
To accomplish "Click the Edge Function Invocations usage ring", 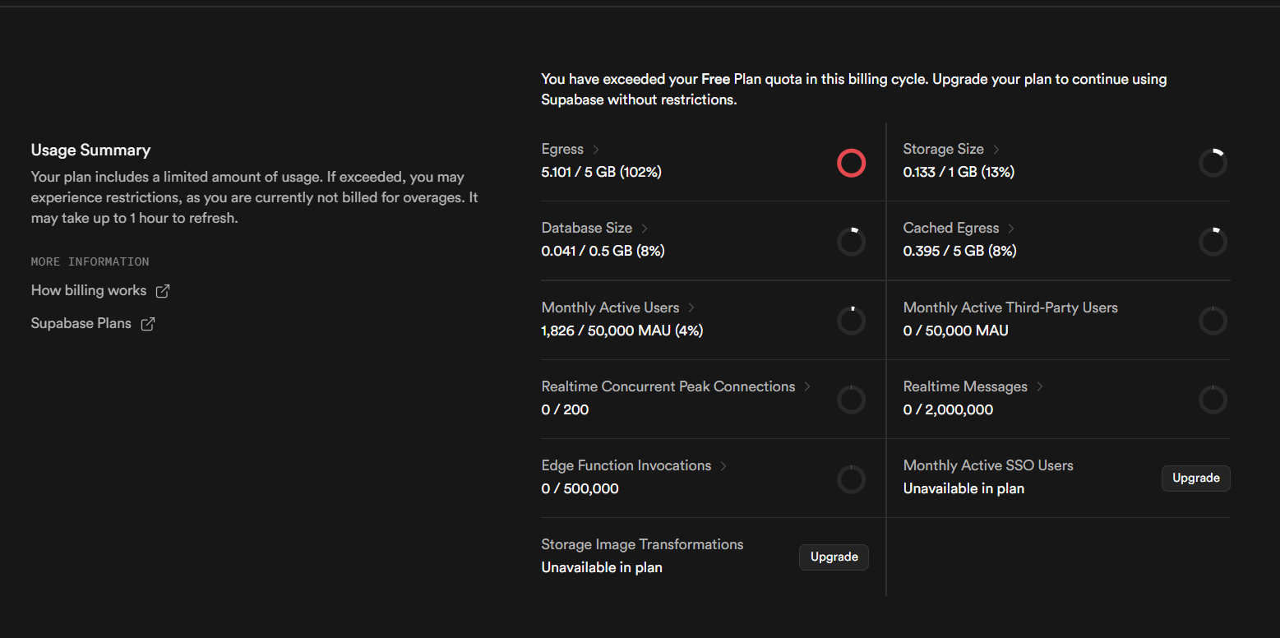I will click(x=851, y=478).
